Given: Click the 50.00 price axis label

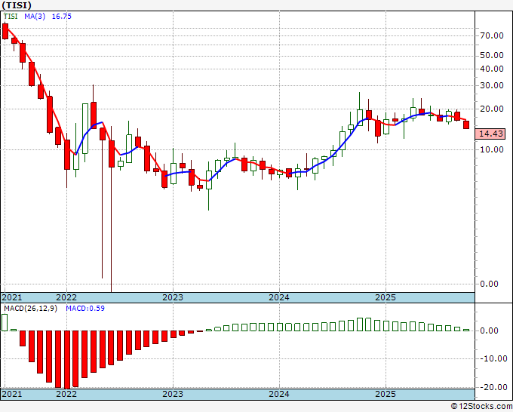Looking at the screenshot, I should [x=492, y=55].
